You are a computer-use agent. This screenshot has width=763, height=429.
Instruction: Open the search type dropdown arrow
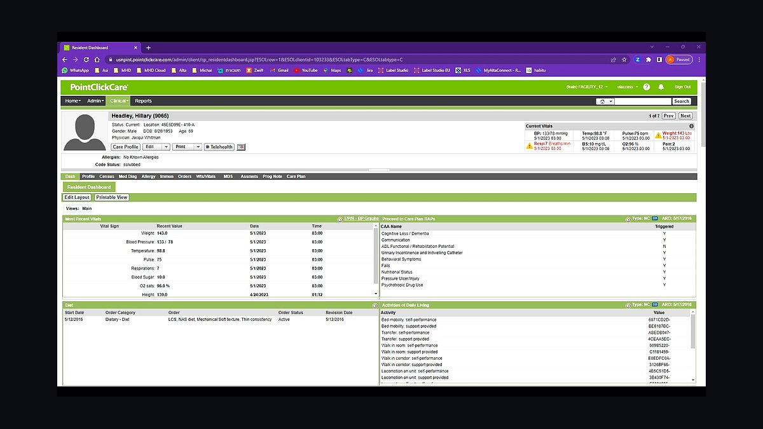click(x=611, y=101)
